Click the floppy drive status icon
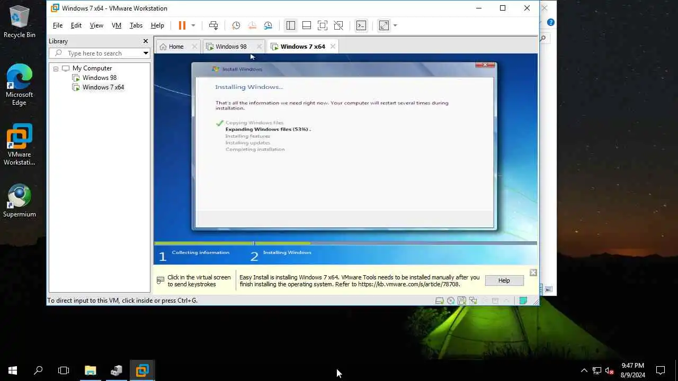This screenshot has width=678, height=381. point(461,301)
